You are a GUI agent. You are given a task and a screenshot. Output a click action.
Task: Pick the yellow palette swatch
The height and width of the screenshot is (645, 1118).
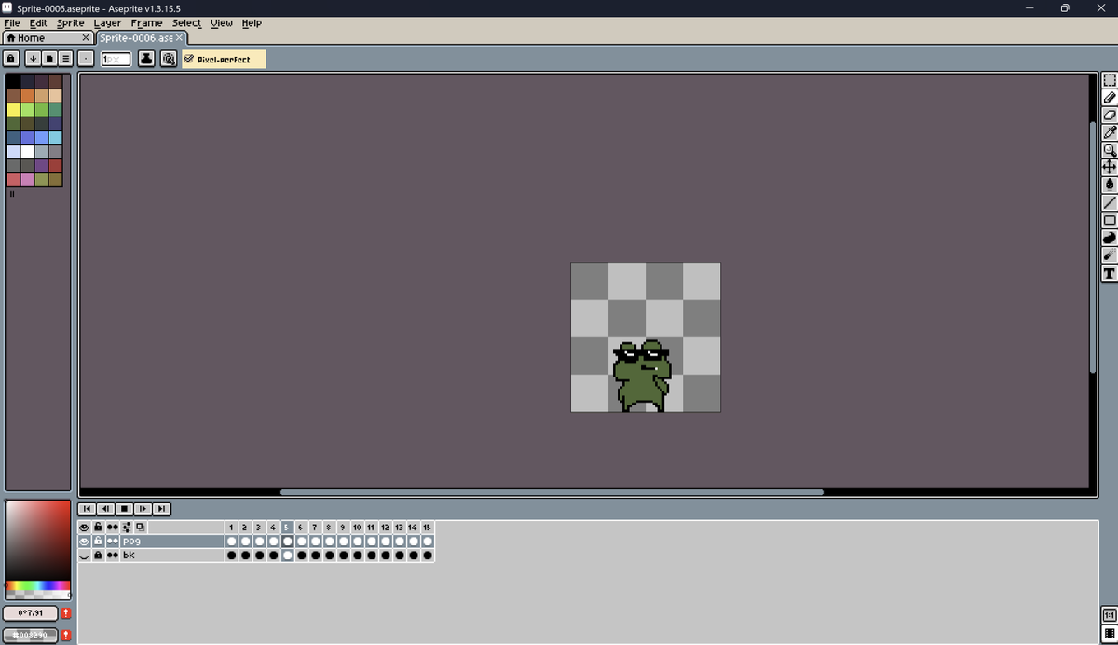pos(13,109)
